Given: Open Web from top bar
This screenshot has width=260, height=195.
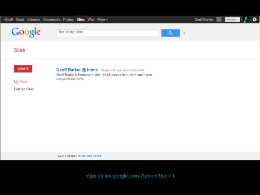Looking at the screenshot, I should (x=91, y=20).
